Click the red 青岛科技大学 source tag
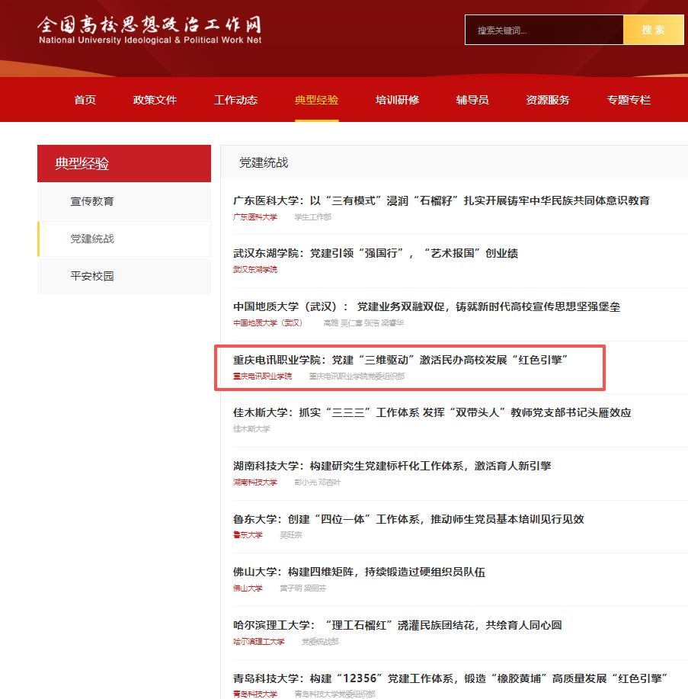The height and width of the screenshot is (699, 688). click(255, 694)
